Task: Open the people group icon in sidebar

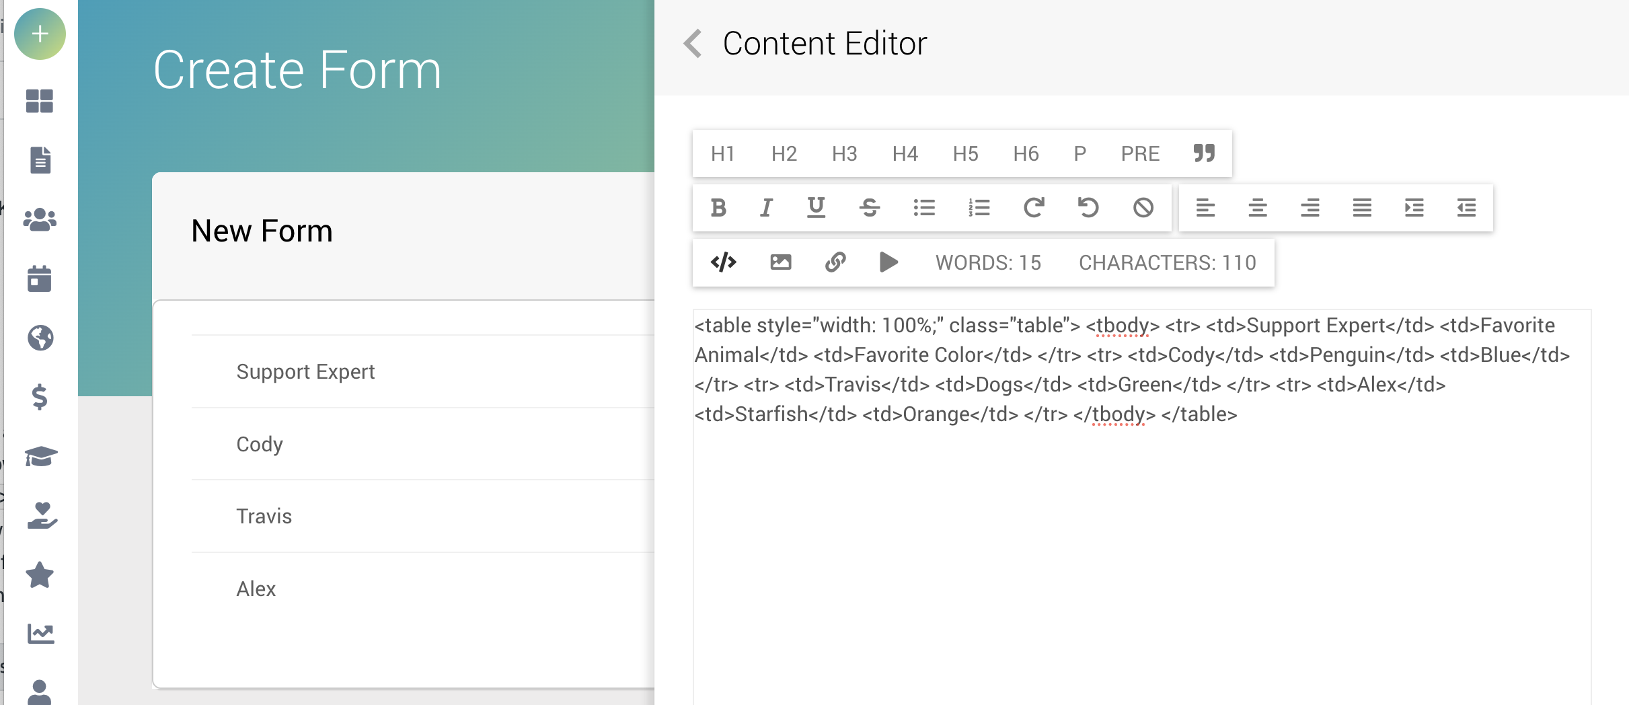Action: pos(40,219)
